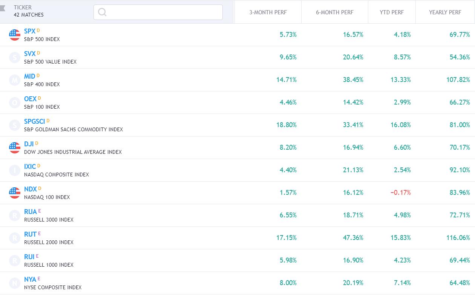
Task: Open the RUA ticker link
Action: pyautogui.click(x=30, y=212)
